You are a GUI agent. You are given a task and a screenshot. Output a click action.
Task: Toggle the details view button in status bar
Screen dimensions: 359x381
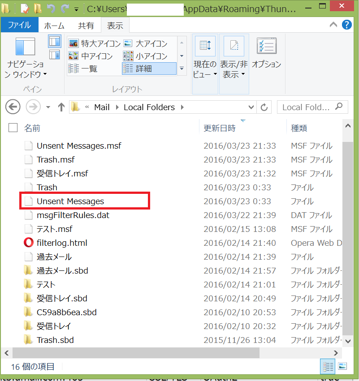click(x=327, y=367)
